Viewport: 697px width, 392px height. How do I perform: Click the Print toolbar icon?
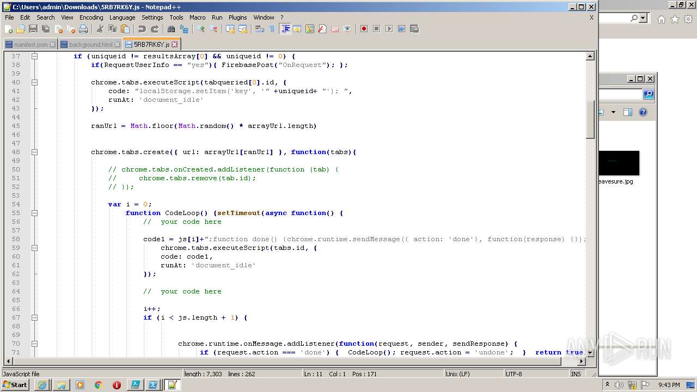click(83, 29)
